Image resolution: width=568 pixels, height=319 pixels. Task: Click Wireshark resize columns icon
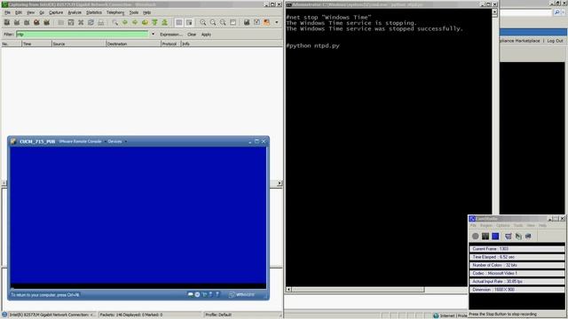(x=233, y=22)
